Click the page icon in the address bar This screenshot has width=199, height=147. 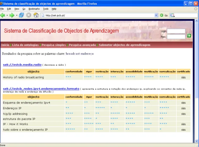tap(43, 15)
